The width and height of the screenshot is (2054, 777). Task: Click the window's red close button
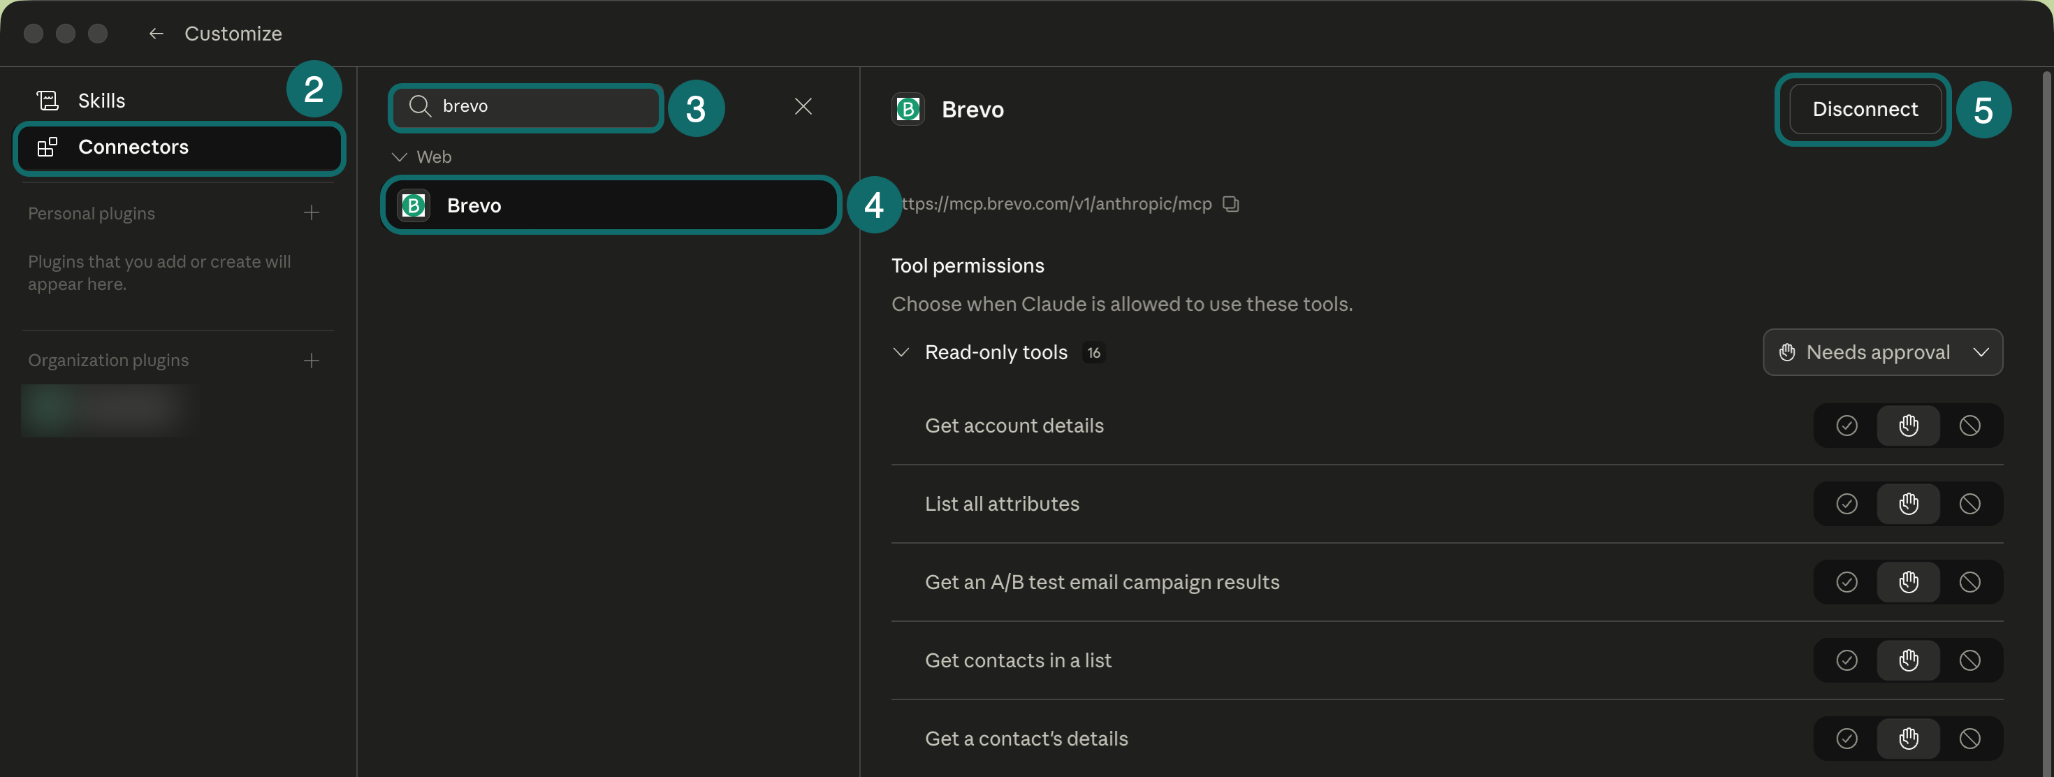pos(34,34)
